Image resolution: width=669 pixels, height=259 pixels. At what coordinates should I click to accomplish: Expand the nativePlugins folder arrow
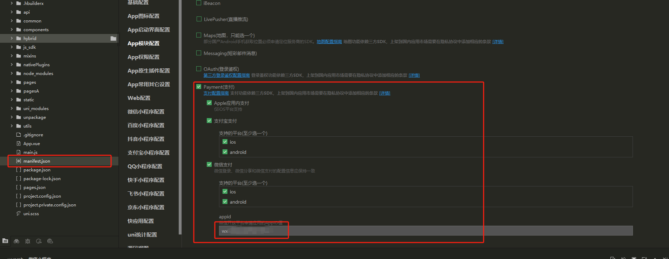tap(12, 64)
